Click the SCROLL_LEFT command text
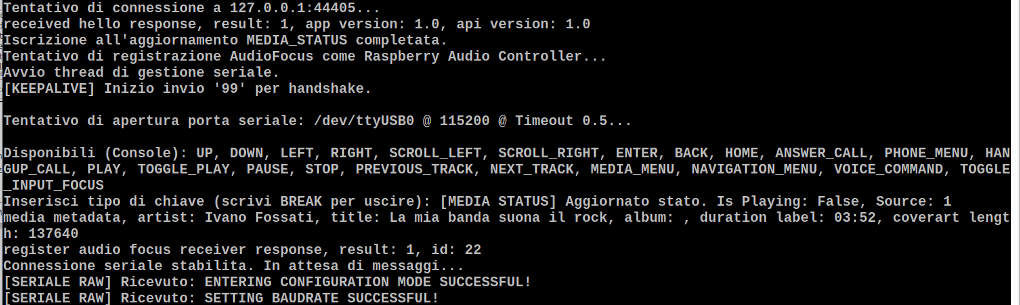This screenshot has height=305, width=1020. point(435,153)
